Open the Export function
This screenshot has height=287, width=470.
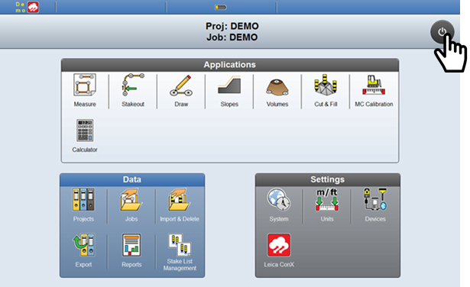[83, 251]
